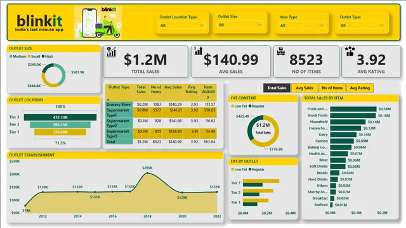Click the Regular legend in Fat By Outlet
Screen dimensions: 406x228
(256, 169)
